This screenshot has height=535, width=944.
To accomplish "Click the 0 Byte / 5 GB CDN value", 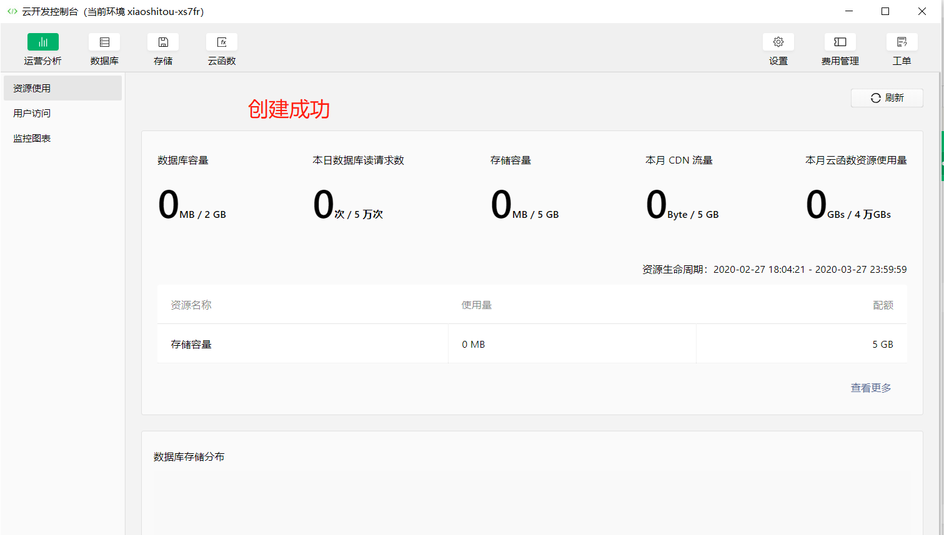I will (682, 205).
